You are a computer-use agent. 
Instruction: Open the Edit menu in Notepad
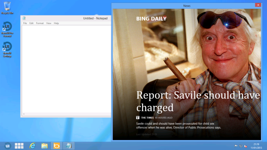[31, 23]
